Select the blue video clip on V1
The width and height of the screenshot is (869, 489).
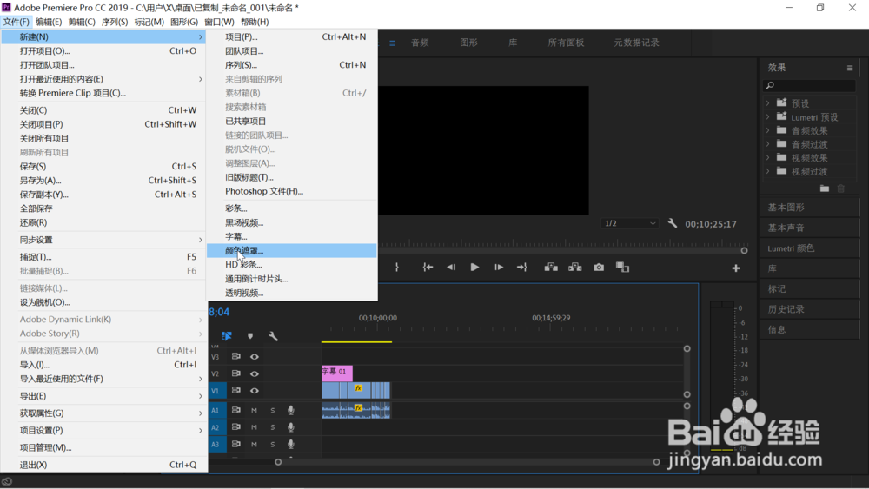tap(355, 390)
